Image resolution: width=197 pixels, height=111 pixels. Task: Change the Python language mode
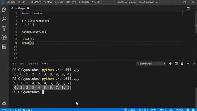[180, 110]
